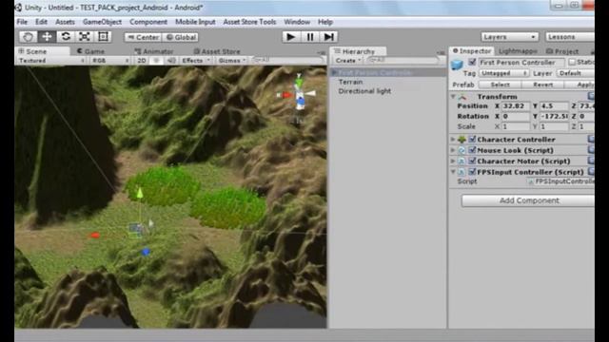Toggle First Person Controller active checkbox
The width and height of the screenshot is (609, 342).
point(472,62)
